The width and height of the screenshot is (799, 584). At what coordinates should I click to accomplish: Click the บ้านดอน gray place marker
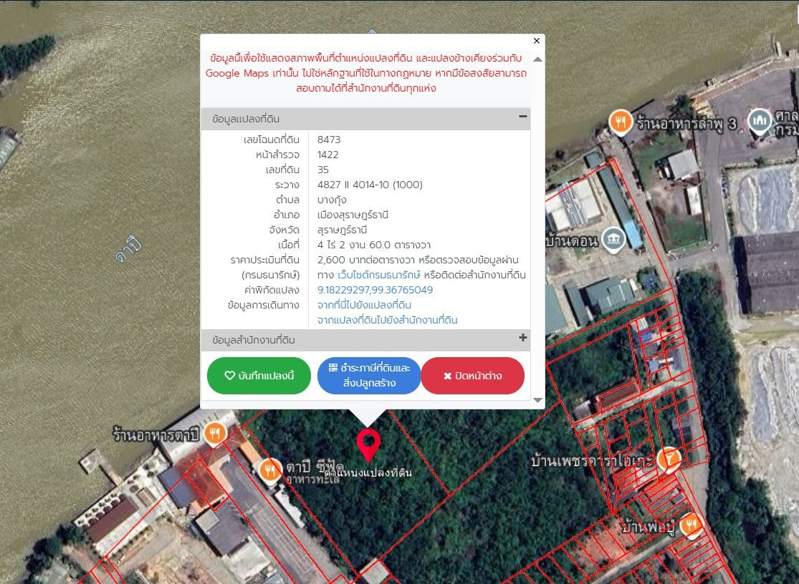(613, 239)
